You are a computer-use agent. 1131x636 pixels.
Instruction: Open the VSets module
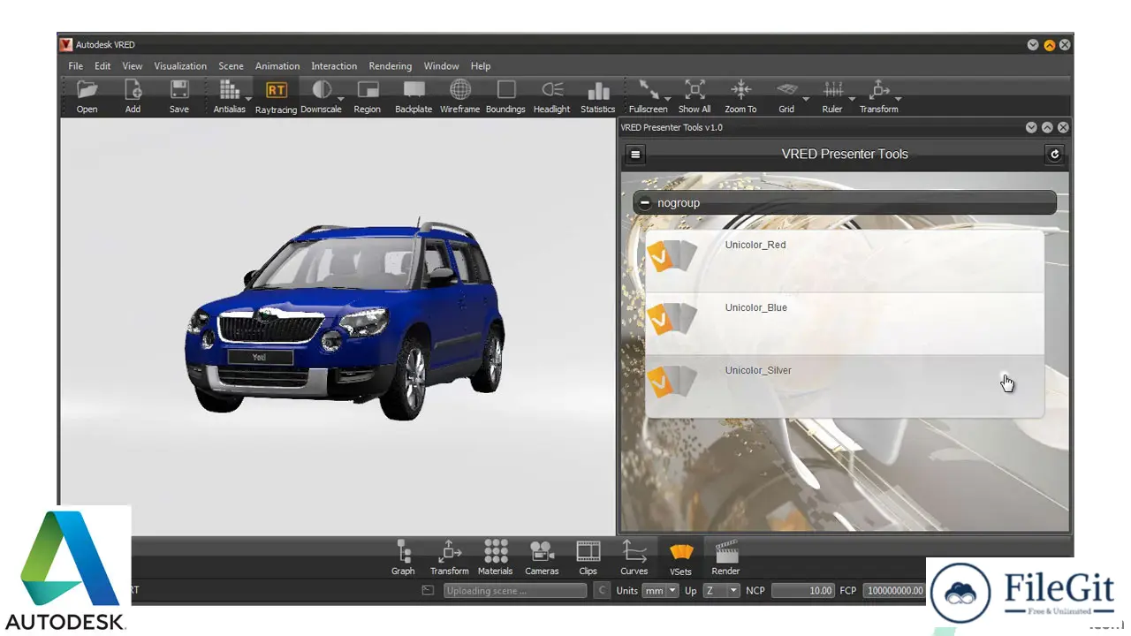coord(680,558)
